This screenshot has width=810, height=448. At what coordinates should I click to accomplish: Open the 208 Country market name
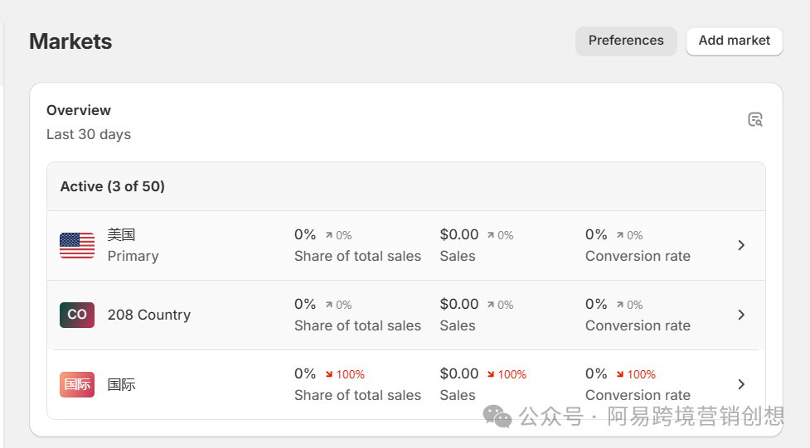(149, 315)
